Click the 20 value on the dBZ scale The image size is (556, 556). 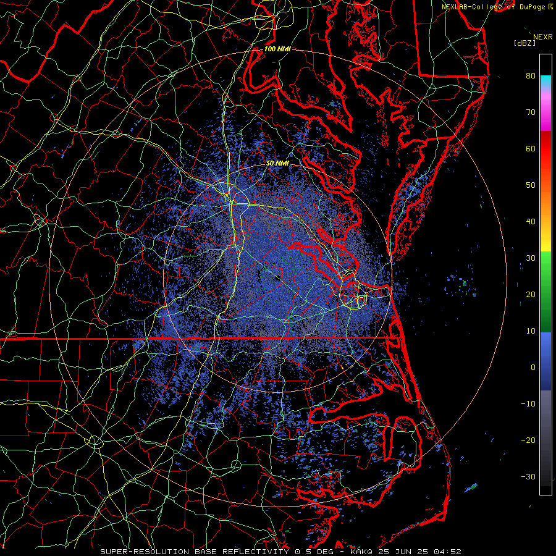pos(531,295)
